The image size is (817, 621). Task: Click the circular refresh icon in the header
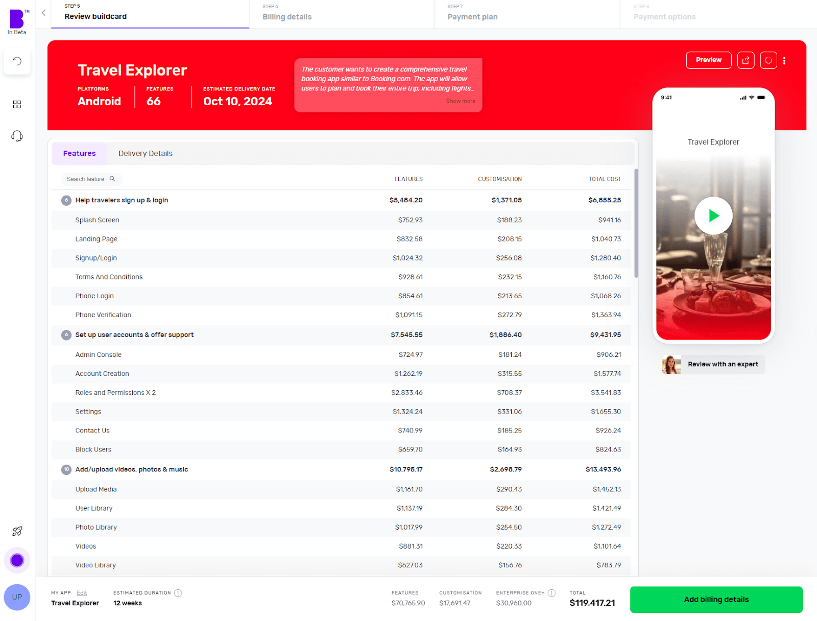[768, 60]
